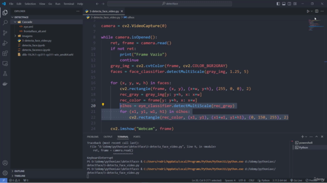This screenshot has width=327, height=183.
Task: Open the new terminal launch profile dropdown
Action: [x=306, y=137]
